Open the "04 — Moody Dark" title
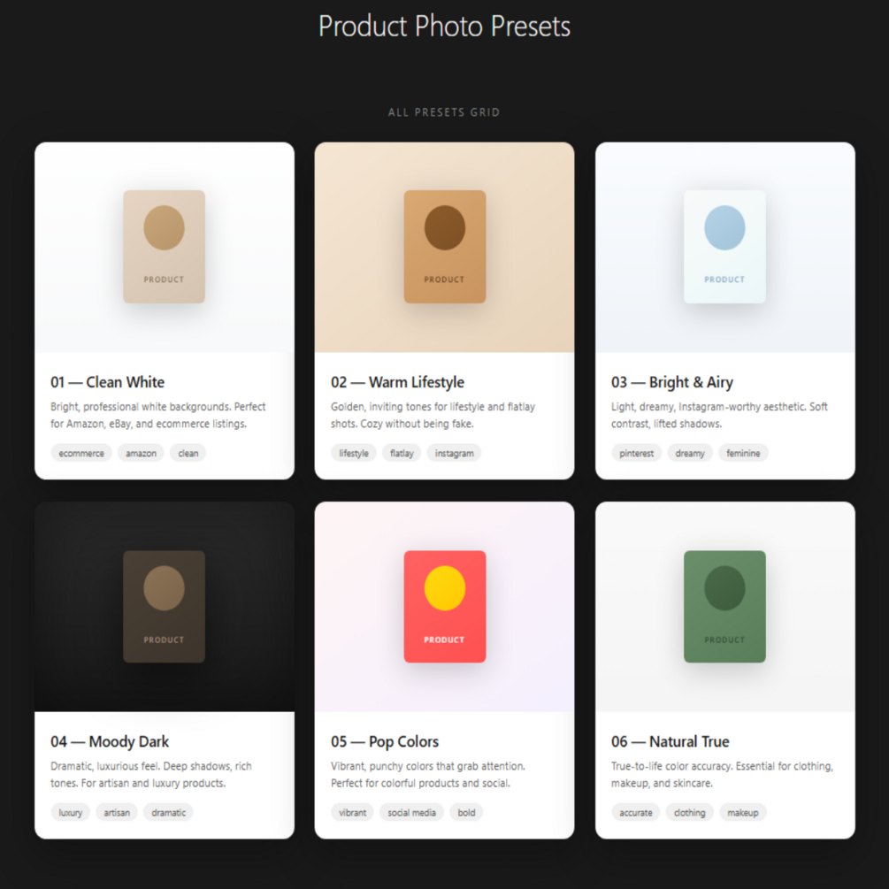Screen dimensions: 889x889 coord(110,741)
